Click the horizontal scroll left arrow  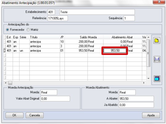pyautogui.click(x=6, y=83)
